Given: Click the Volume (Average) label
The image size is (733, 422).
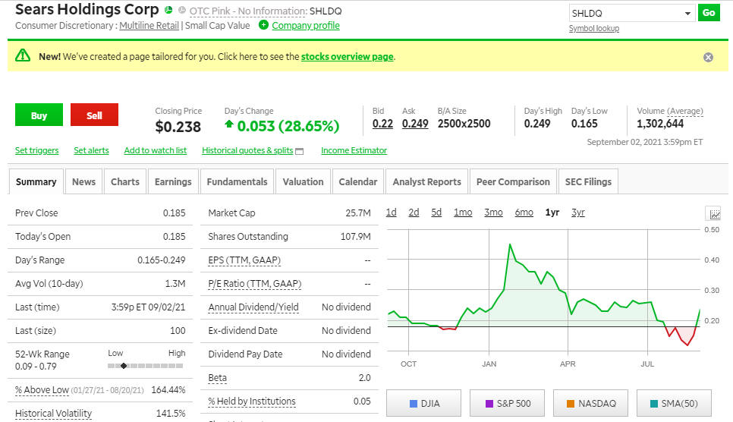Looking at the screenshot, I should (670, 112).
